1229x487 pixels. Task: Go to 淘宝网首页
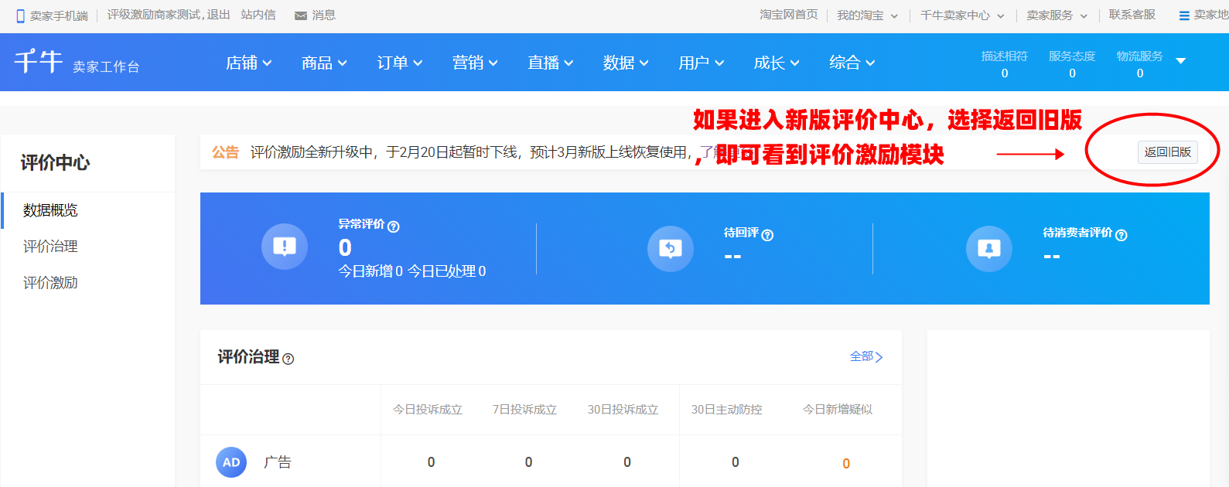[x=788, y=15]
